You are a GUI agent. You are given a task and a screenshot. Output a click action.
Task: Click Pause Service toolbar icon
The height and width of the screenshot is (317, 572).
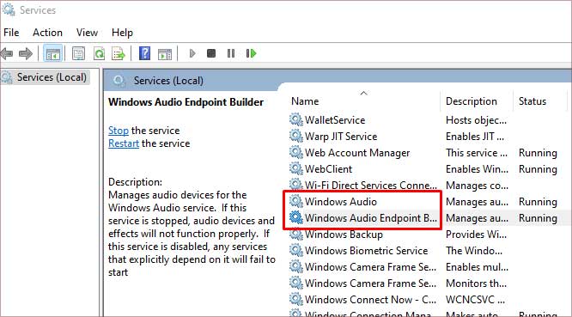click(230, 53)
